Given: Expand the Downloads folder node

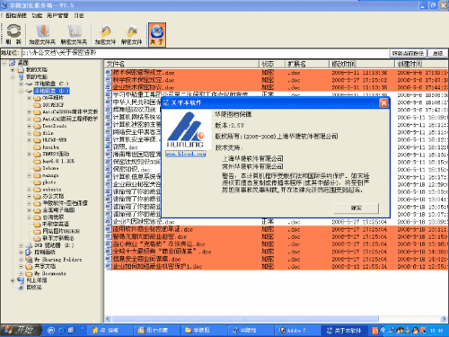Looking at the screenshot, I should pos(29,126).
